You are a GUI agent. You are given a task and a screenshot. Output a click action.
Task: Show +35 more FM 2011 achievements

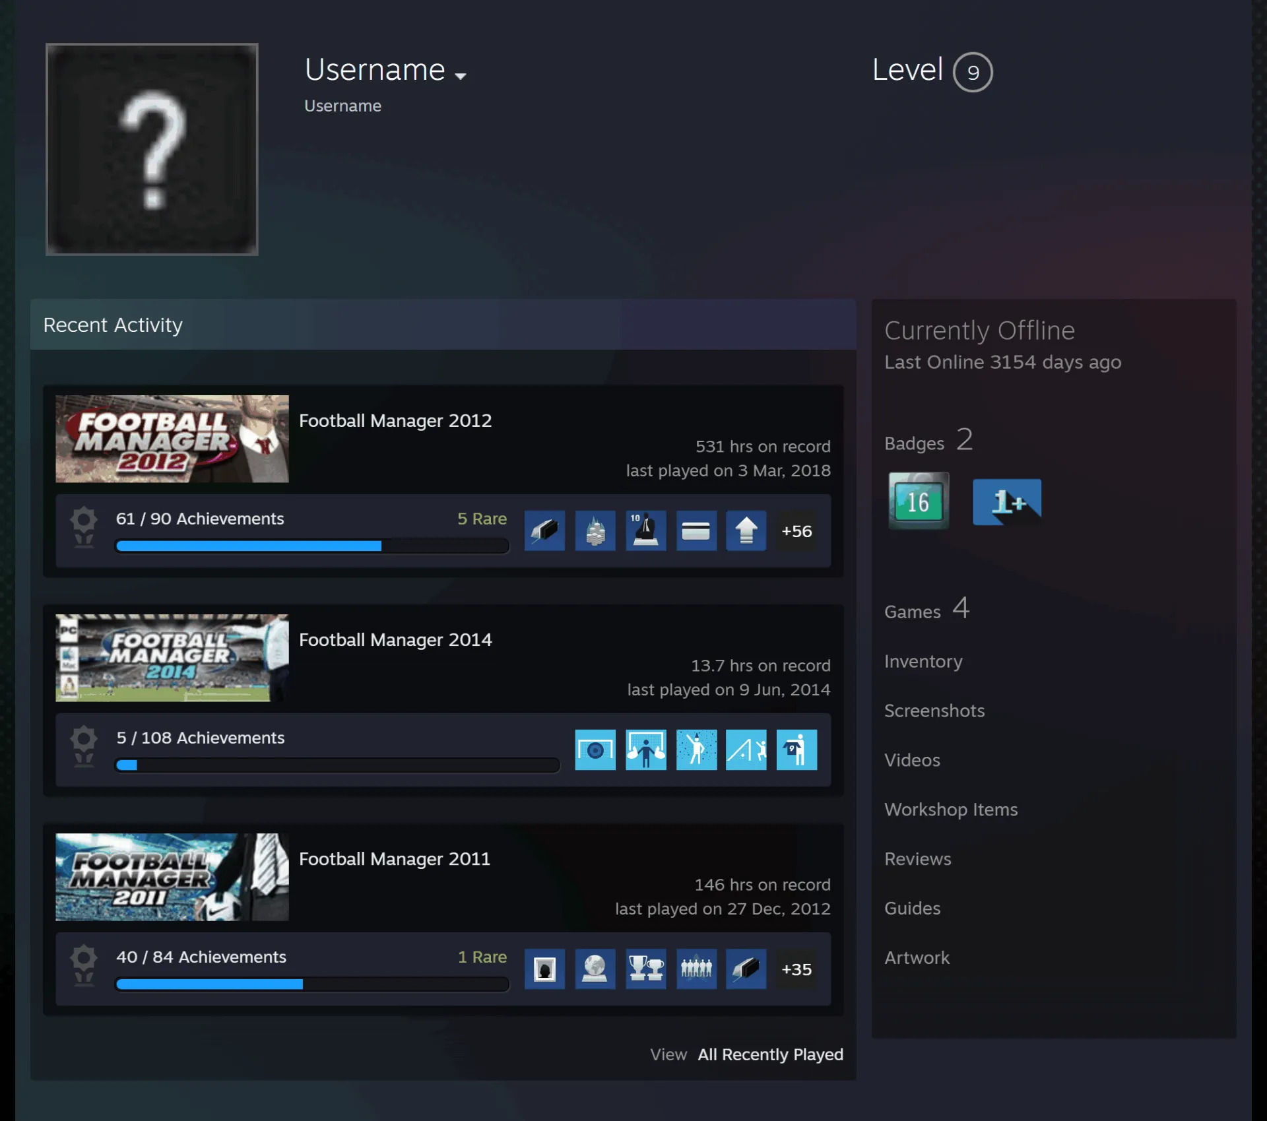point(796,969)
